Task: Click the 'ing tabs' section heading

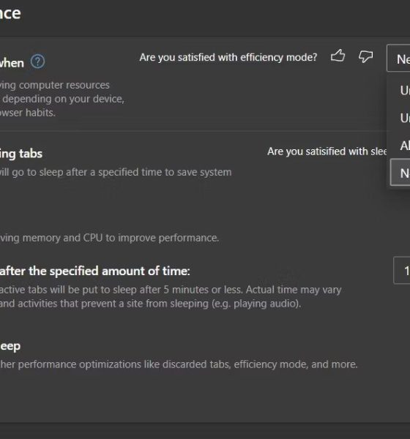Action: 21,154
